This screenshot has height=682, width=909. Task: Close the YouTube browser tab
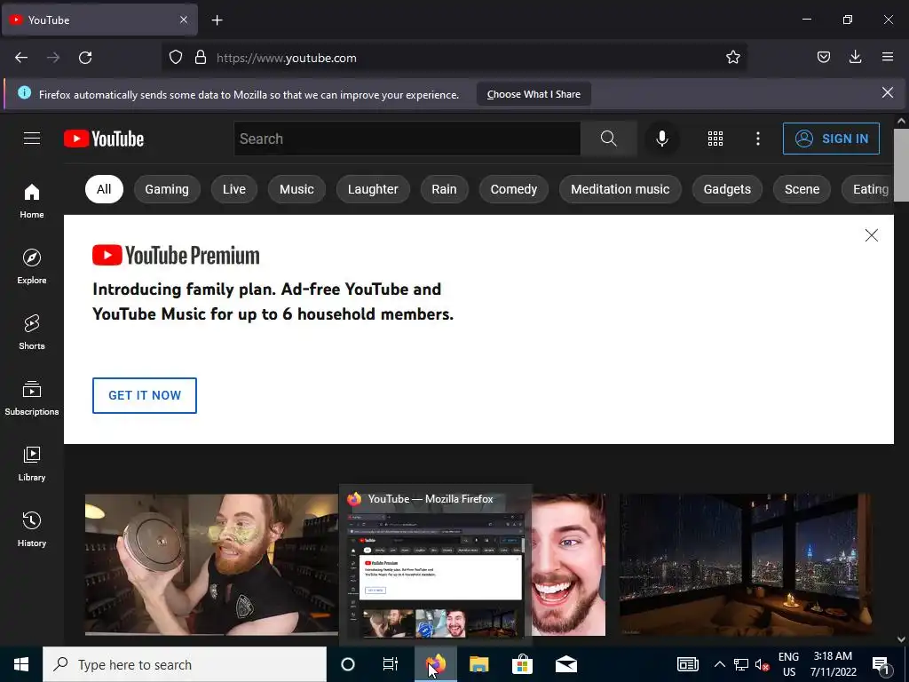pyautogui.click(x=184, y=20)
